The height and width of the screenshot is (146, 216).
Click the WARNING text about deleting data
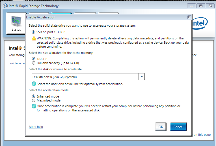point(113,43)
